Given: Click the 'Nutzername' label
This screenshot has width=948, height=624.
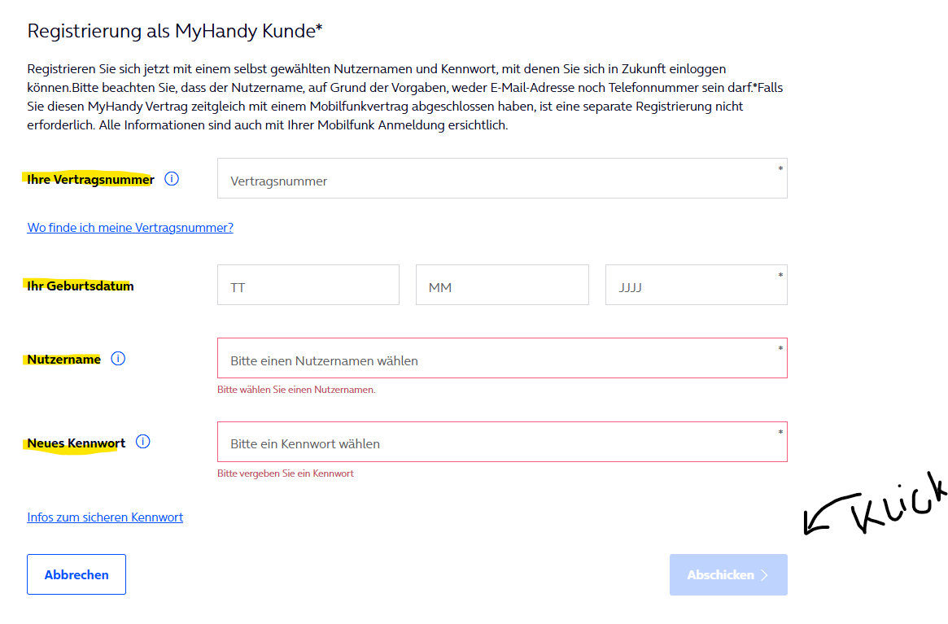Looking at the screenshot, I should 64,359.
